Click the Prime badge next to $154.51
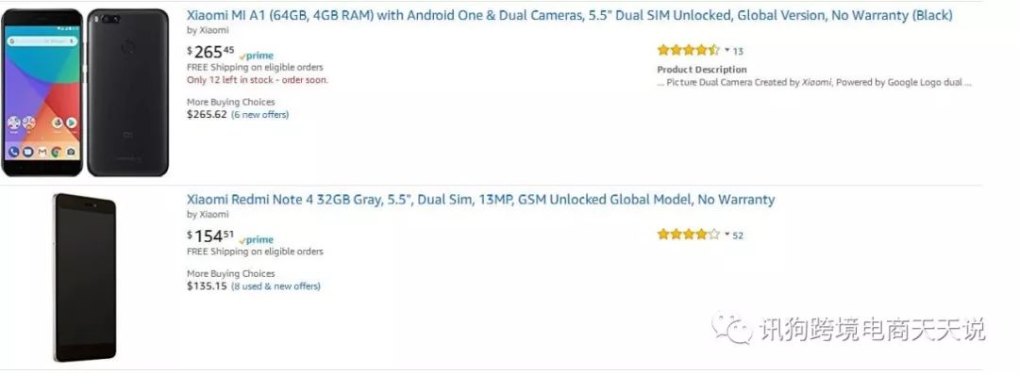 point(256,239)
